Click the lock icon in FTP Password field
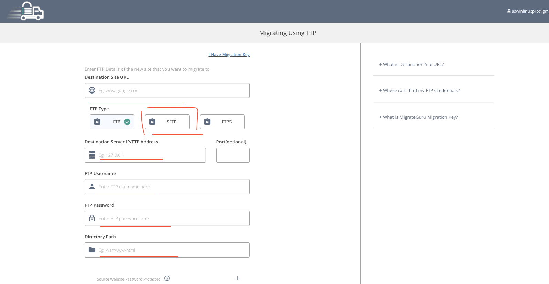This screenshot has height=284, width=549. [x=92, y=218]
